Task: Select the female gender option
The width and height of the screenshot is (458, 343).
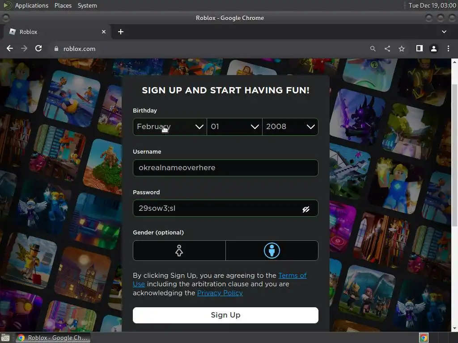Action: click(179, 251)
